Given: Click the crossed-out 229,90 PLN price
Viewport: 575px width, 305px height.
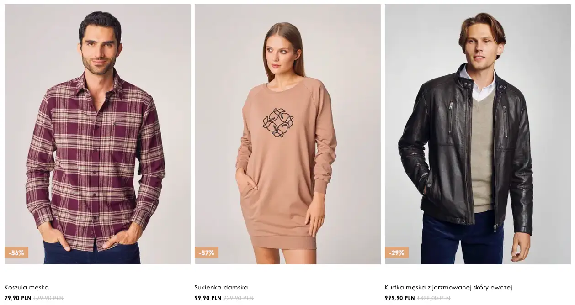Looking at the screenshot, I should [x=238, y=298].
